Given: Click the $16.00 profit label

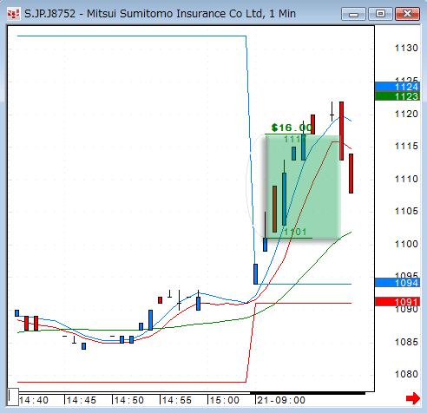Looking at the screenshot, I should [x=292, y=128].
